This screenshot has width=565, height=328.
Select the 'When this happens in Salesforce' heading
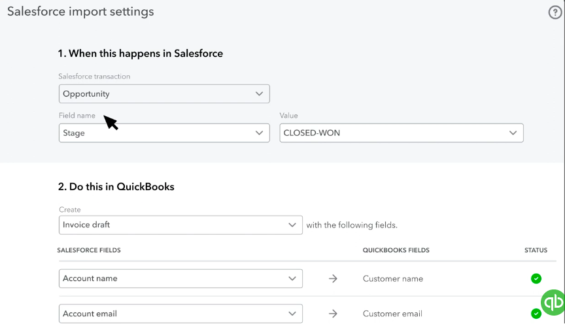point(140,54)
